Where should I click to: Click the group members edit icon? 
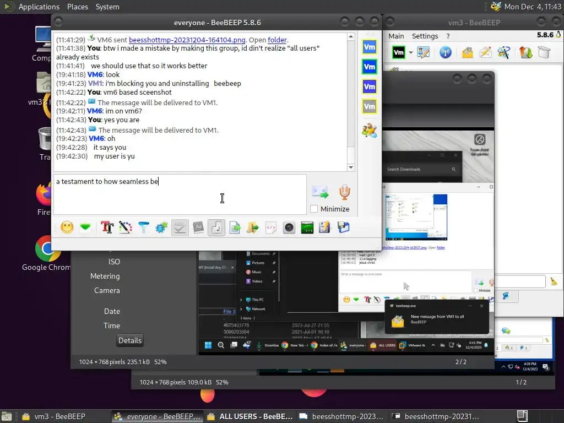coord(370,130)
